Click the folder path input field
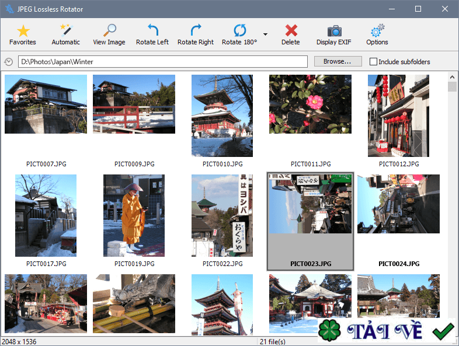 pyautogui.click(x=163, y=62)
